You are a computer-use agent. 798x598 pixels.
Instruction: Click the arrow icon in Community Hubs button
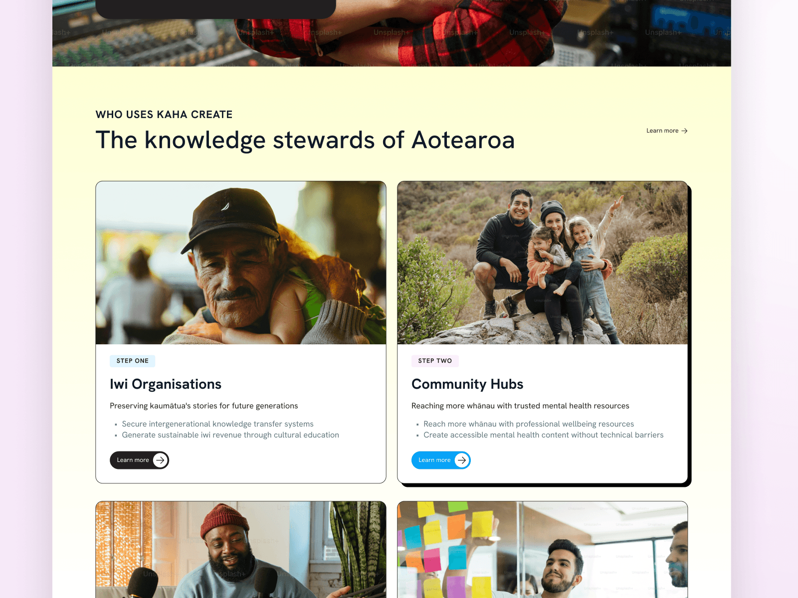(462, 460)
